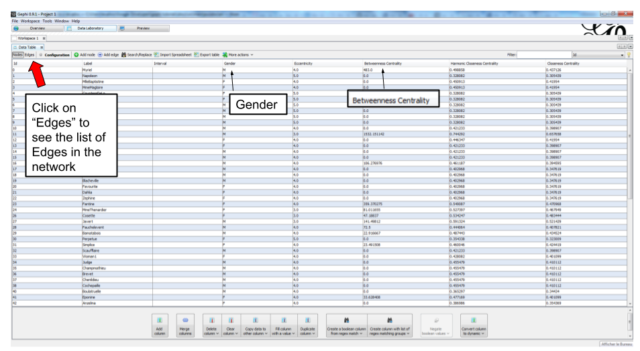Viewport: 640px width, 351px height.
Task: Open the Preview perspective
Action: pos(143,29)
